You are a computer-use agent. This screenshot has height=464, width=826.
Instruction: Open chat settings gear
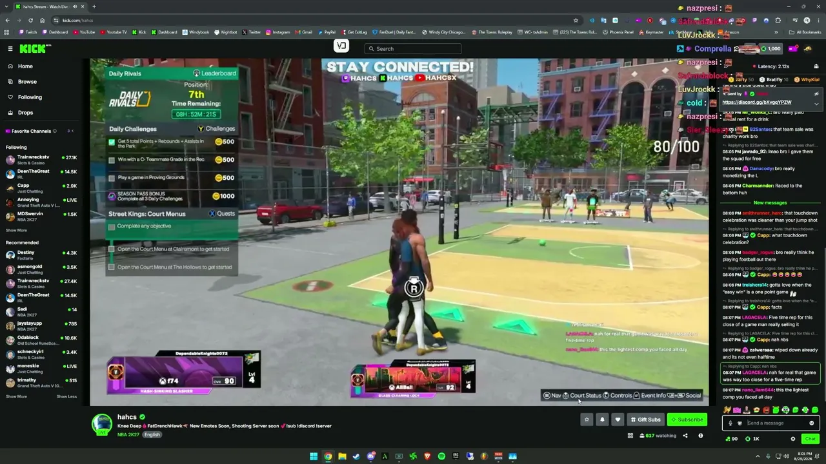click(793, 439)
